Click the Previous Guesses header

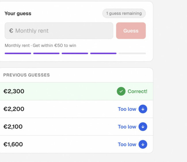[x=26, y=75]
